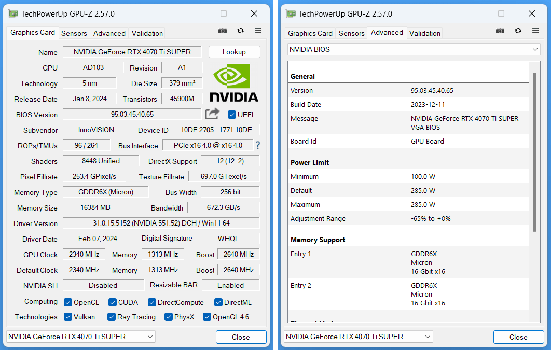The image size is (551, 350).
Task: Open the GPU selector dropdown in left window
Action: (81, 337)
